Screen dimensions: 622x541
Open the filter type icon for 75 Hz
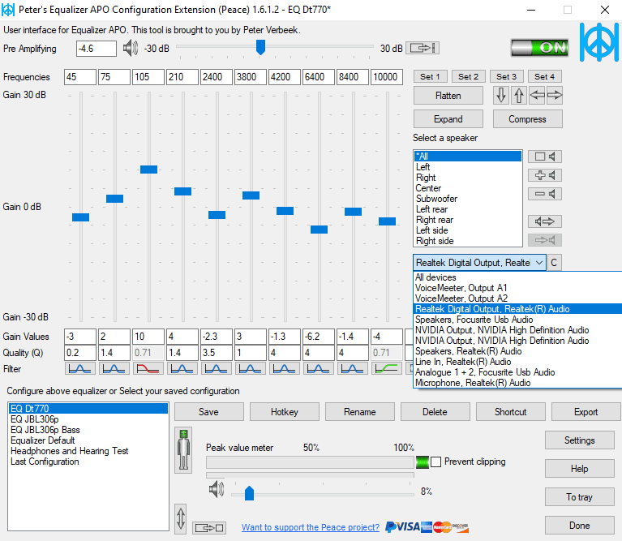click(x=114, y=369)
